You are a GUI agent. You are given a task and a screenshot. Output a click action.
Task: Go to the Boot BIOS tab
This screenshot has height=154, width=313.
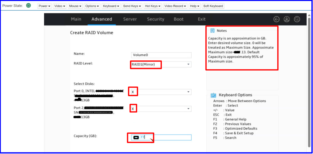tap(179, 19)
